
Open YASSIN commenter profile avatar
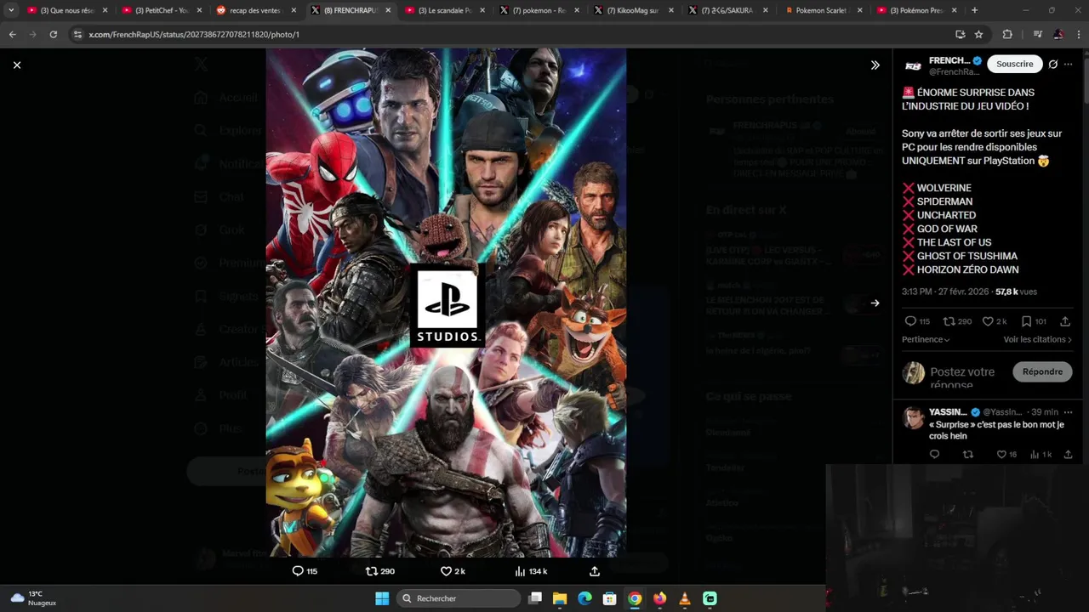[x=914, y=417]
